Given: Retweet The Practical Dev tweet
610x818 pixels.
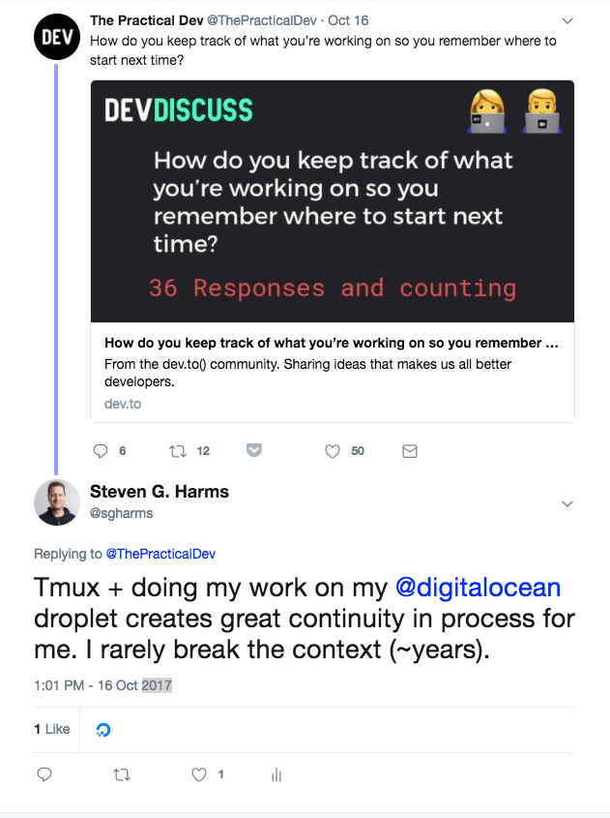Looking at the screenshot, I should pyautogui.click(x=178, y=451).
